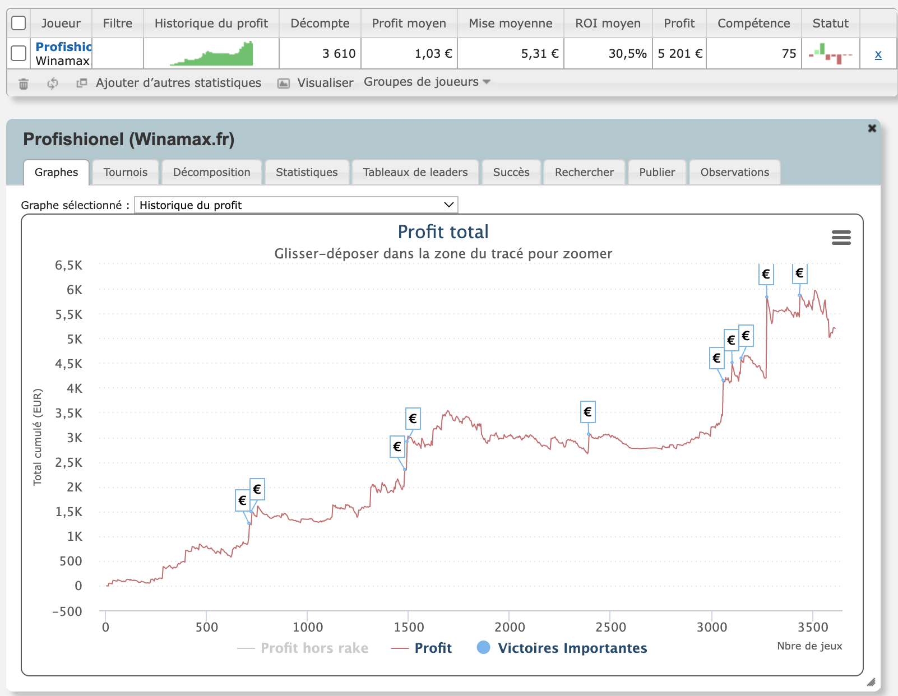This screenshot has height=696, width=898.
Task: Check the Profishionel row checkbox
Action: (x=18, y=53)
